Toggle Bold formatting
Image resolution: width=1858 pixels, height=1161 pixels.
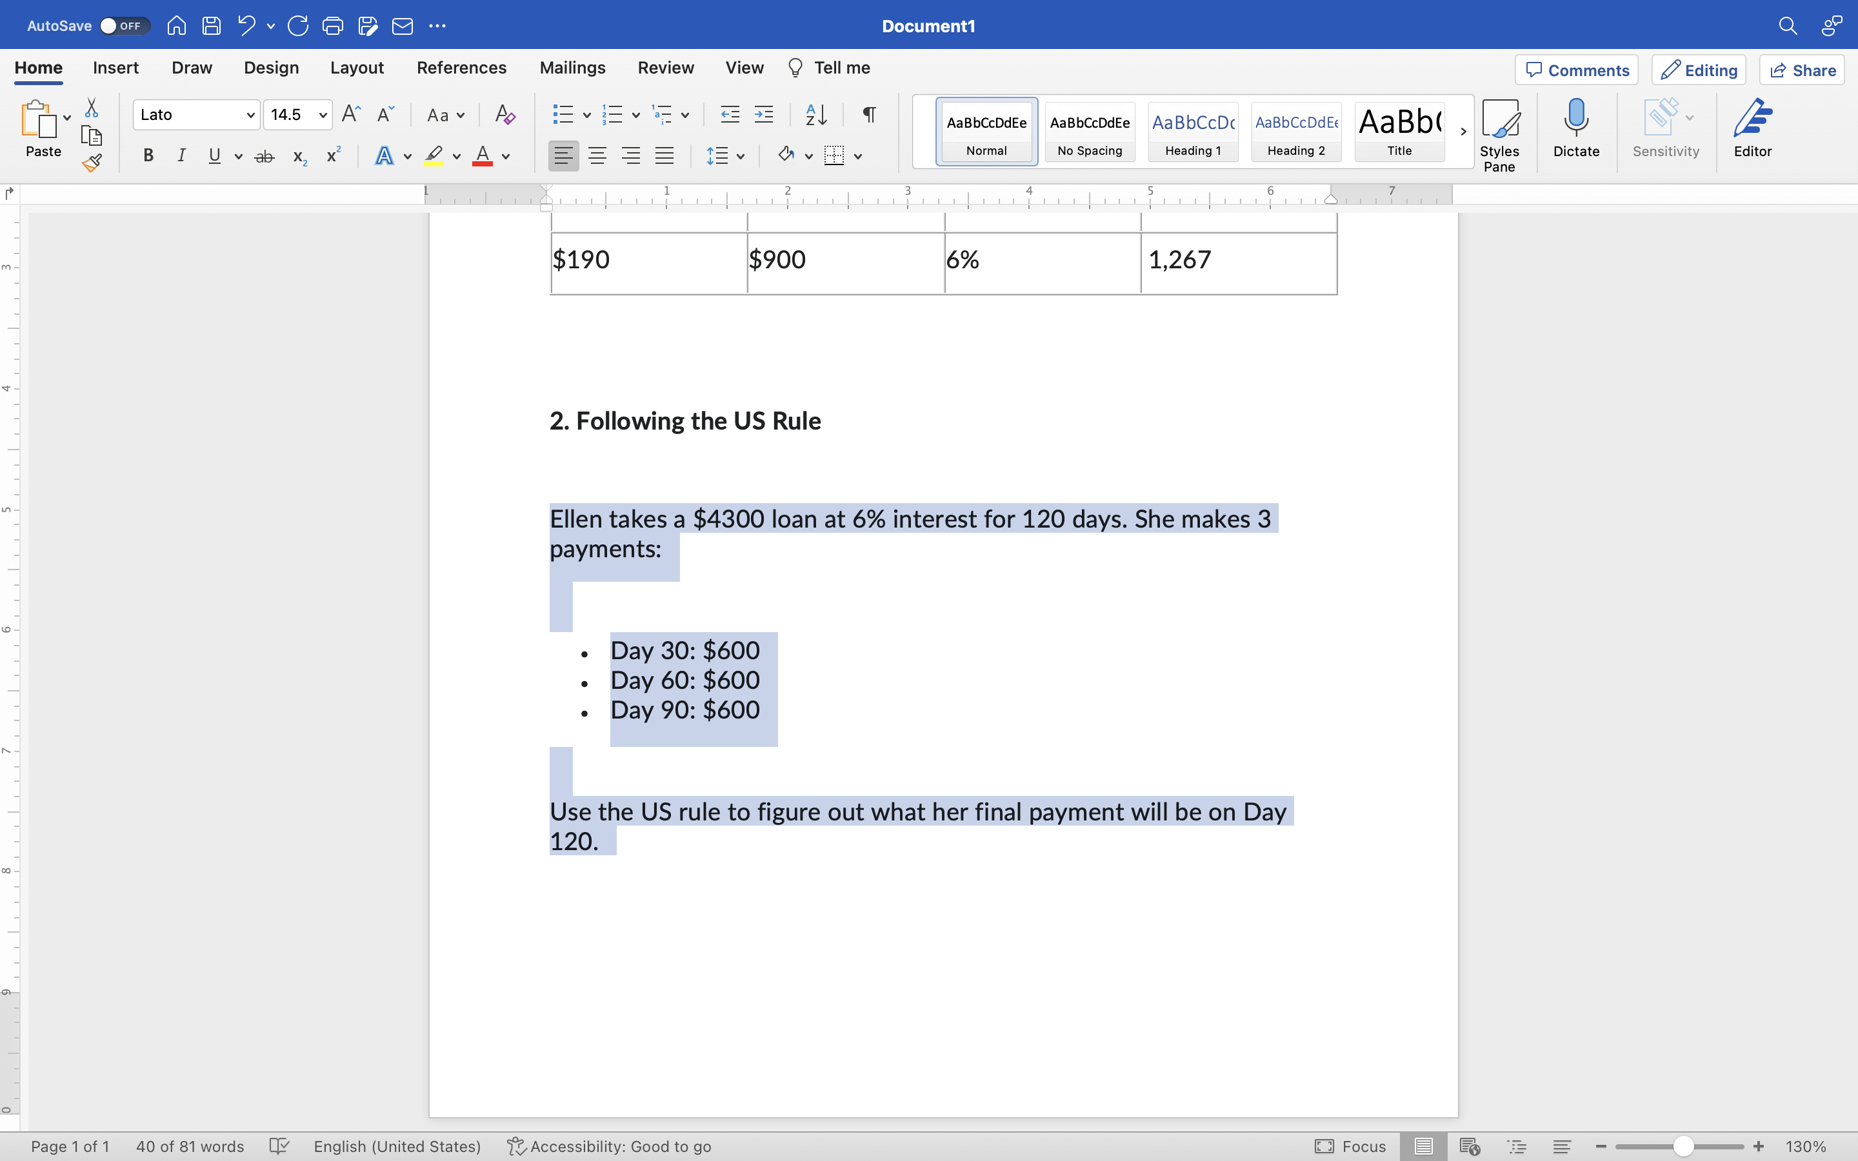coord(149,157)
